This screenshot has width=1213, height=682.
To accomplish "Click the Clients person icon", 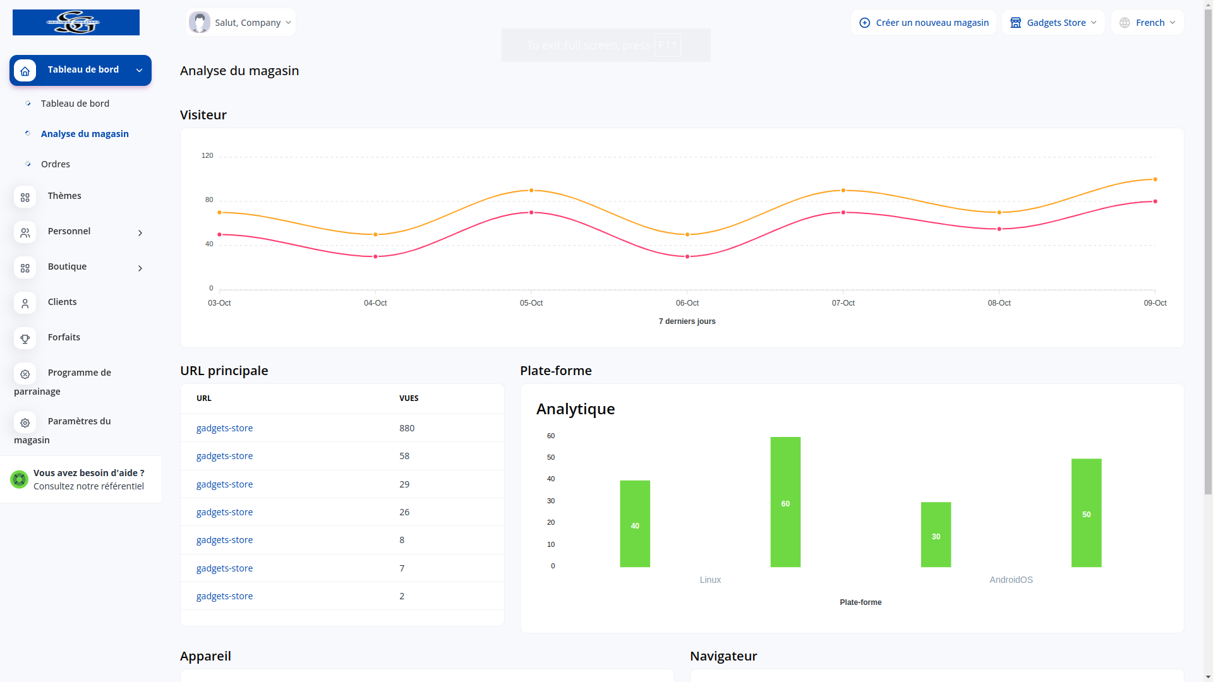I will pyautogui.click(x=25, y=303).
